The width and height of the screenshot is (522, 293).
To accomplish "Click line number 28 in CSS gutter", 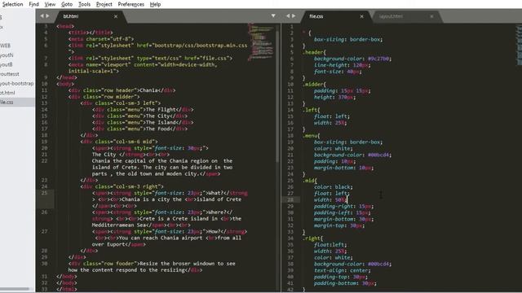I will 290,200.
